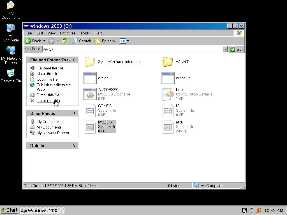Click the greyed Forward arrow button
The width and height of the screenshot is (287, 215).
[51, 41]
